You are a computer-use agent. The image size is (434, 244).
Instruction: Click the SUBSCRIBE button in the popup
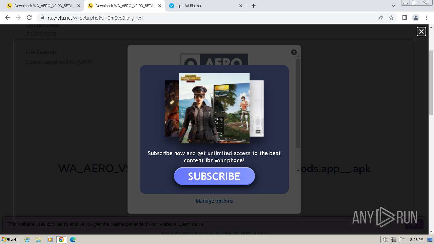click(x=214, y=176)
